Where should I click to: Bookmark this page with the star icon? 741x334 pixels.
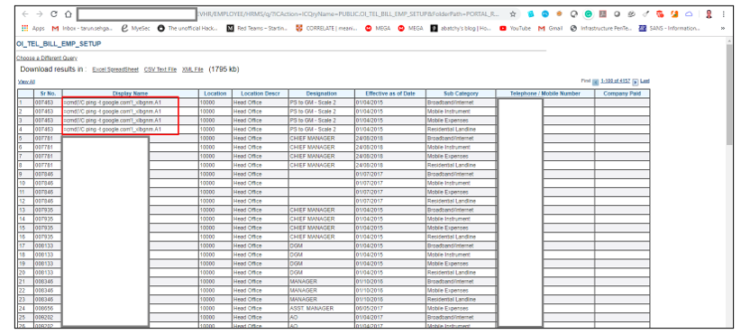[x=513, y=14]
